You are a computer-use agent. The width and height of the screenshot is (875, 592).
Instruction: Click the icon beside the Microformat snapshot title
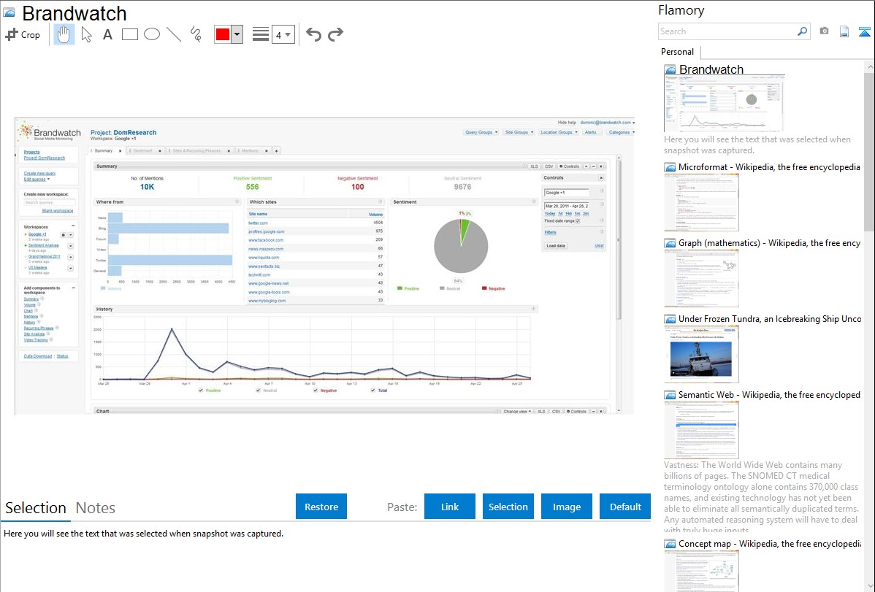pos(670,167)
